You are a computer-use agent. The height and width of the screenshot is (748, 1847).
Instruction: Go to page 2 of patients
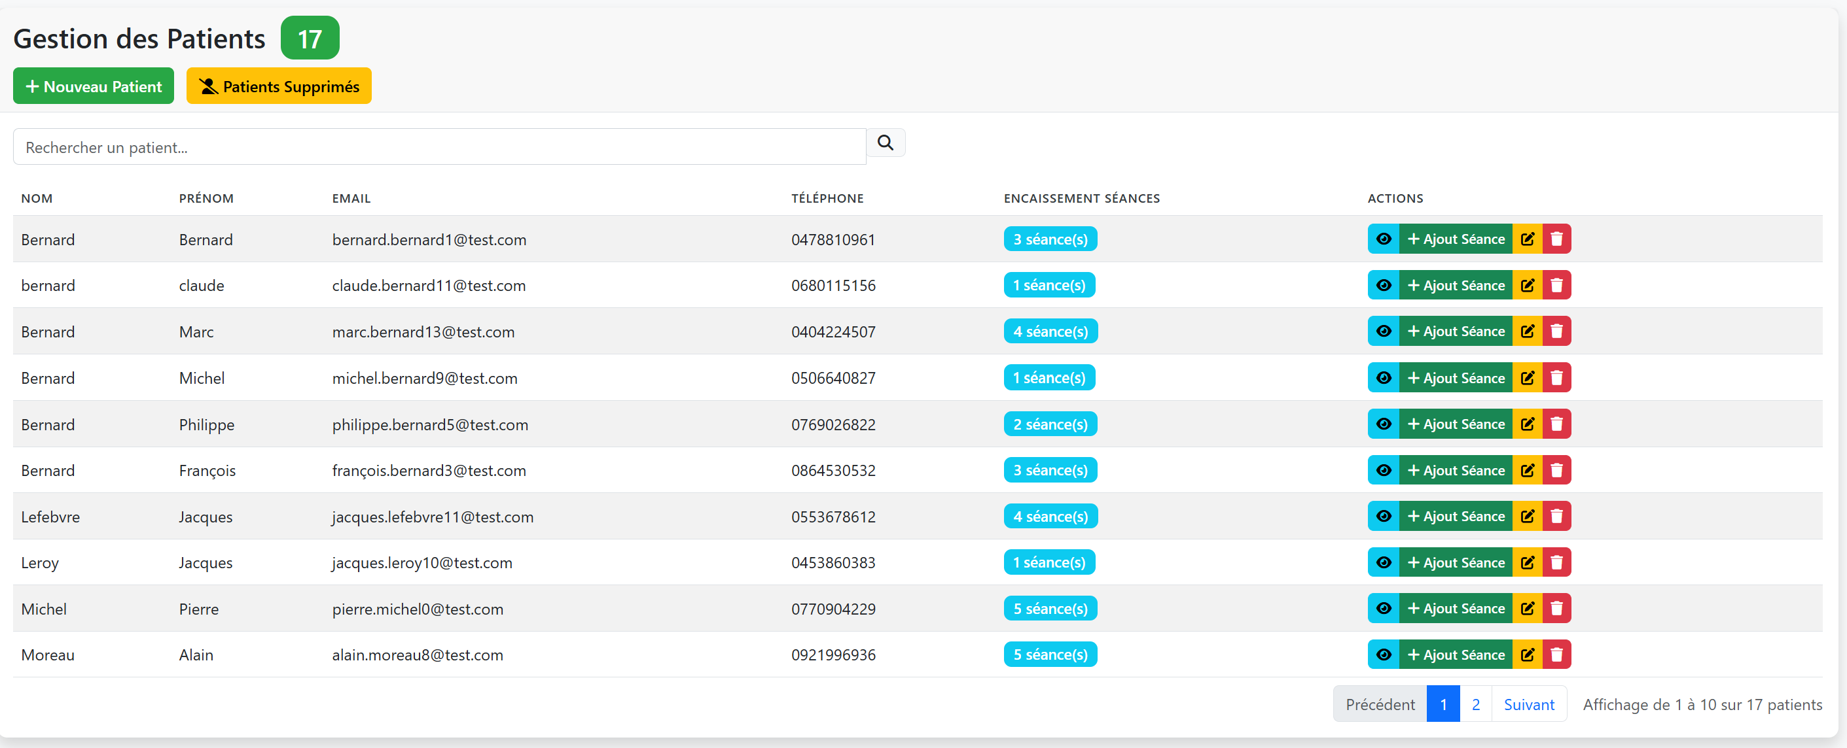point(1476,704)
